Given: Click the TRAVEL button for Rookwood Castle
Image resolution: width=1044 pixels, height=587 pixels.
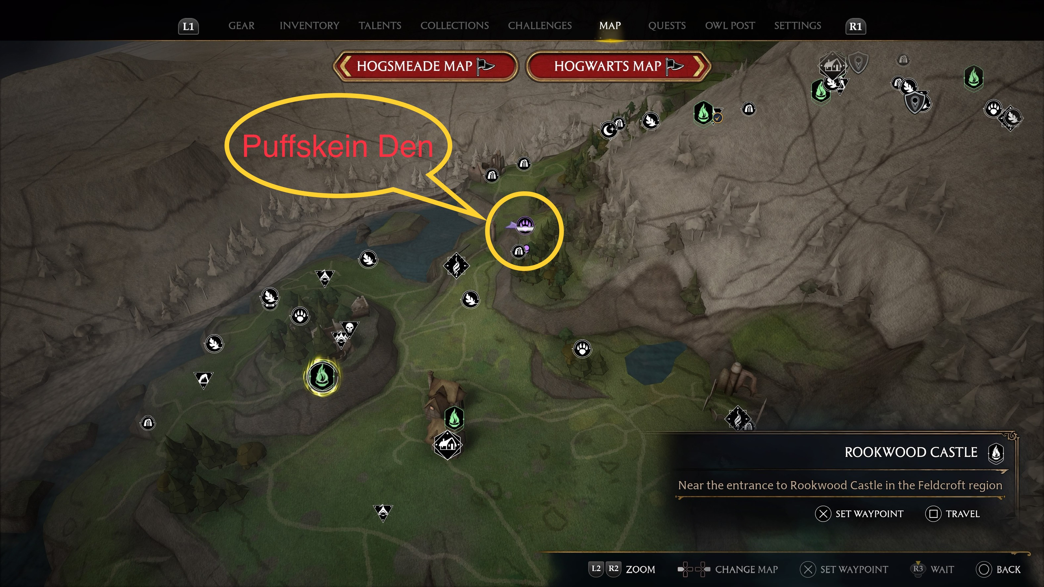Looking at the screenshot, I should pos(961,513).
